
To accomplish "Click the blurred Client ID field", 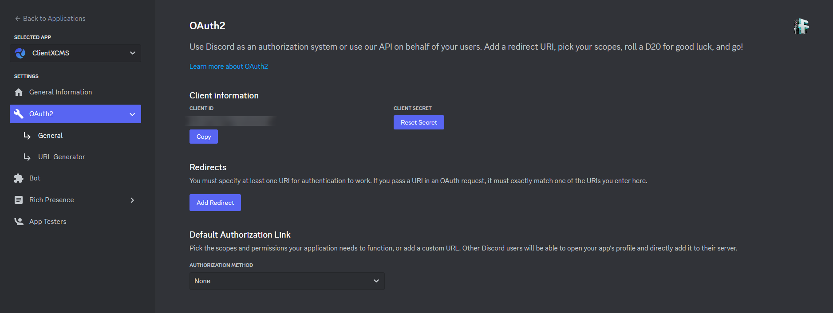I will point(231,121).
